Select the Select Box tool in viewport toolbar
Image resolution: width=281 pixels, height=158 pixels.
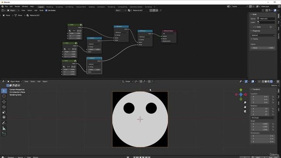[x=4, y=91]
